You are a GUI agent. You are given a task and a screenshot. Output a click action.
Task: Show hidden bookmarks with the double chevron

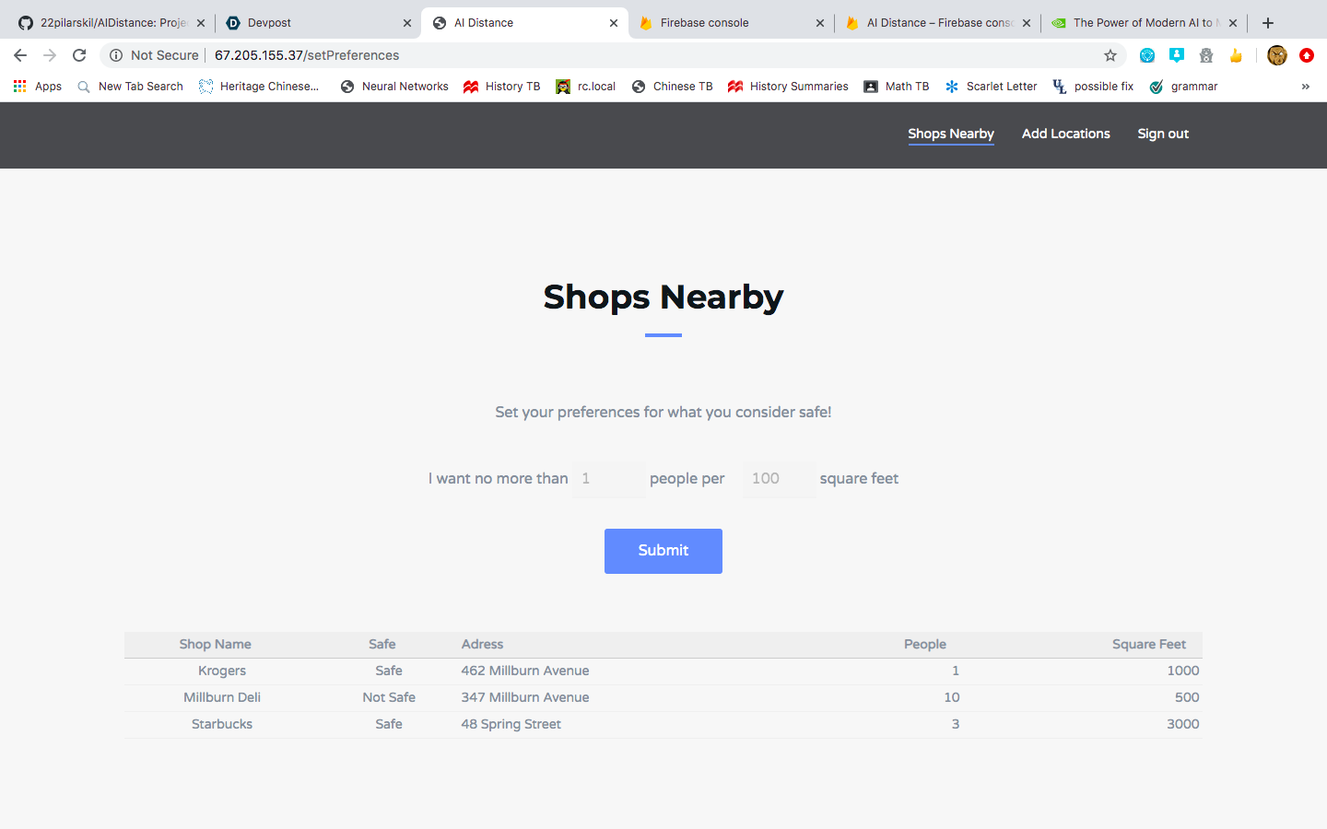(x=1305, y=87)
